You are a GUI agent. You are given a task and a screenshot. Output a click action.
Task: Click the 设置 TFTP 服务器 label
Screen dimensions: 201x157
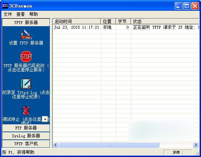(26, 43)
